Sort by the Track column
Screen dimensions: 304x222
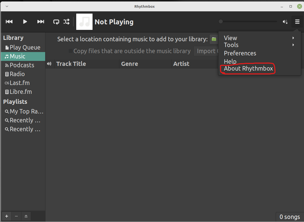click(x=63, y=64)
